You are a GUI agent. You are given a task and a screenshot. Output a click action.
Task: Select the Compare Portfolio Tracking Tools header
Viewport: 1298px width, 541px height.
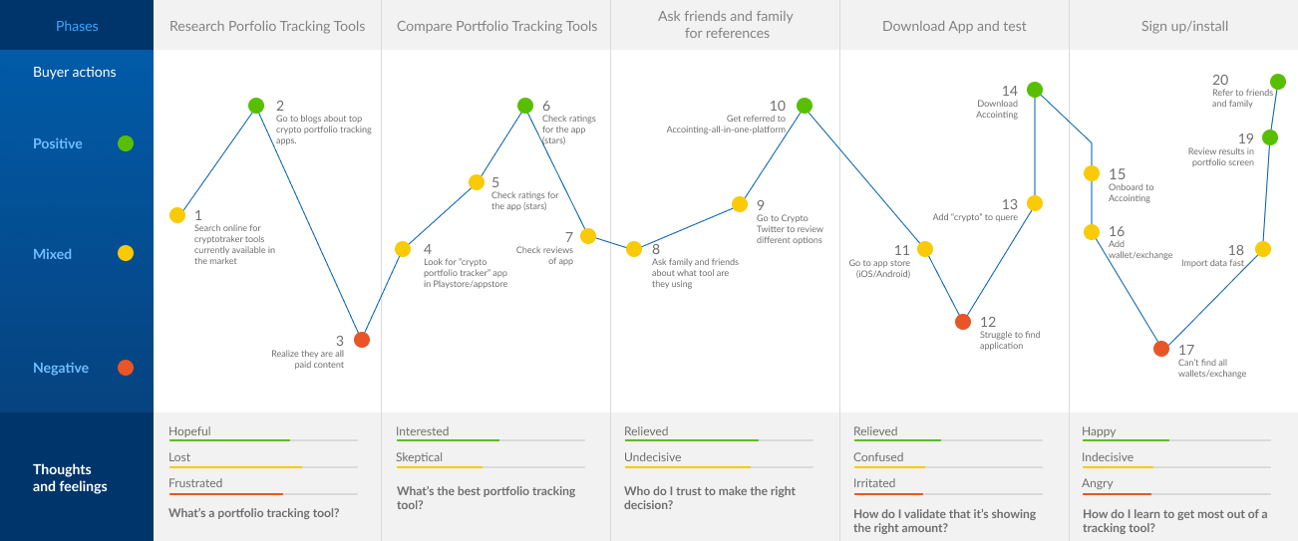pyautogui.click(x=496, y=26)
